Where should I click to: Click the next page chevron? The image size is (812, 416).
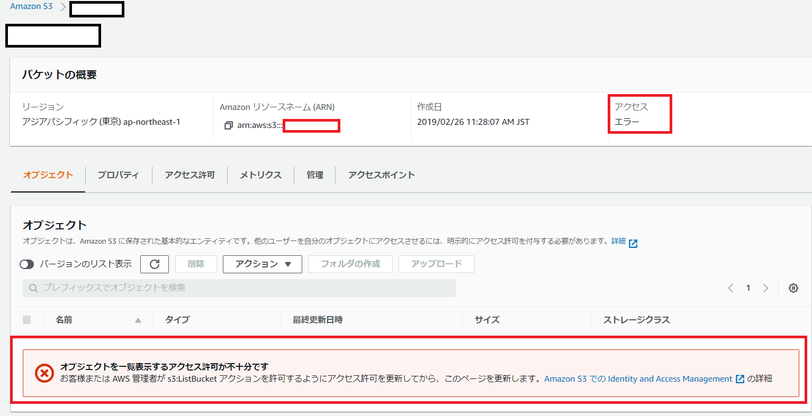click(x=765, y=288)
